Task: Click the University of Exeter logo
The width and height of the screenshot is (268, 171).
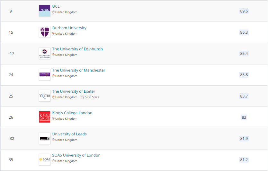Action: coord(44,96)
